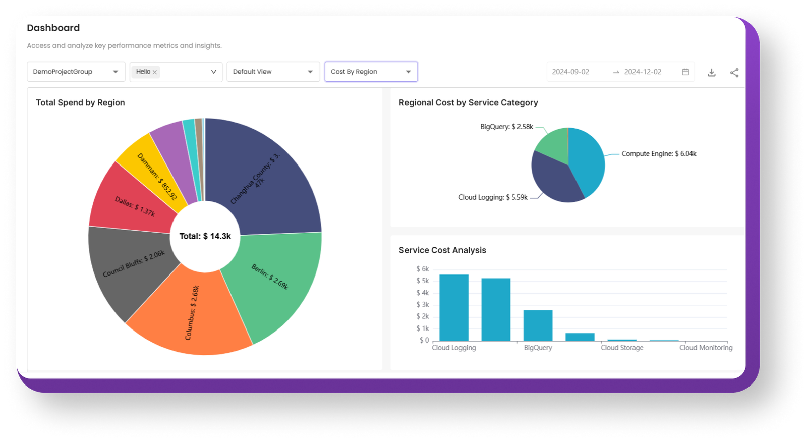Screen dimensions: 807x440
Task: Remove the Helio tag with its X
Action: [155, 72]
